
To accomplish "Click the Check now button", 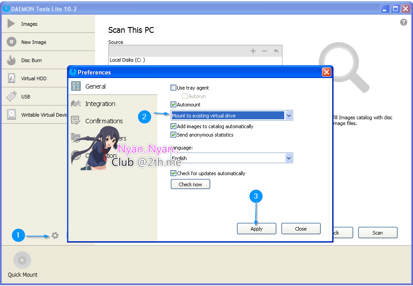I will point(191,184).
